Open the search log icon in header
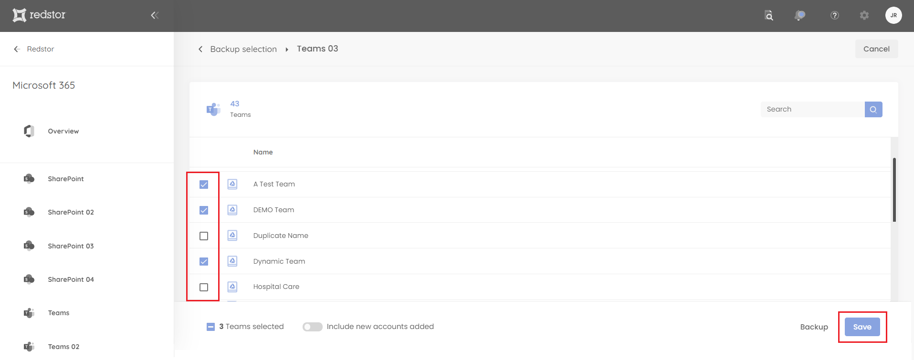 [769, 15]
